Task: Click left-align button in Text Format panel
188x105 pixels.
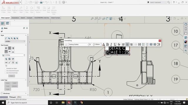Action: coord(6,48)
